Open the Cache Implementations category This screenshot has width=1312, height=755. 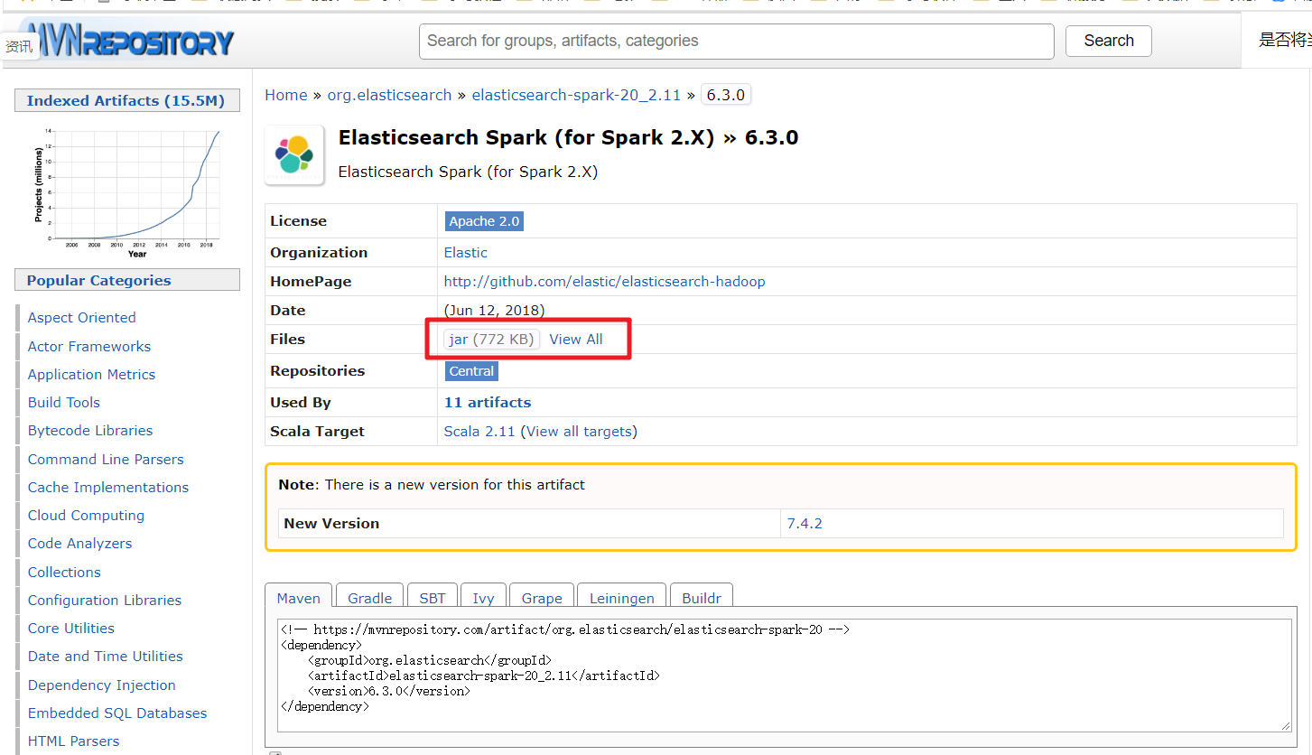(x=108, y=488)
